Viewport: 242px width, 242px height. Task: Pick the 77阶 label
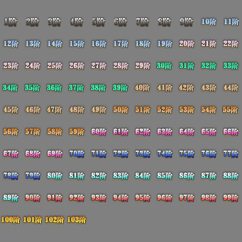coord(231,154)
